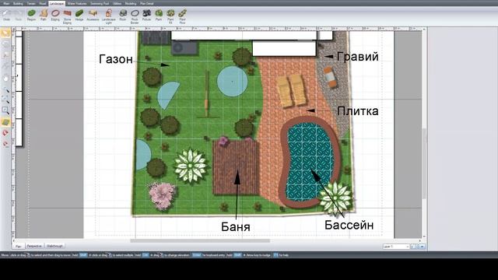Switch to the Swimming Pool tab
This screenshot has height=280, width=498.
[x=100, y=3]
